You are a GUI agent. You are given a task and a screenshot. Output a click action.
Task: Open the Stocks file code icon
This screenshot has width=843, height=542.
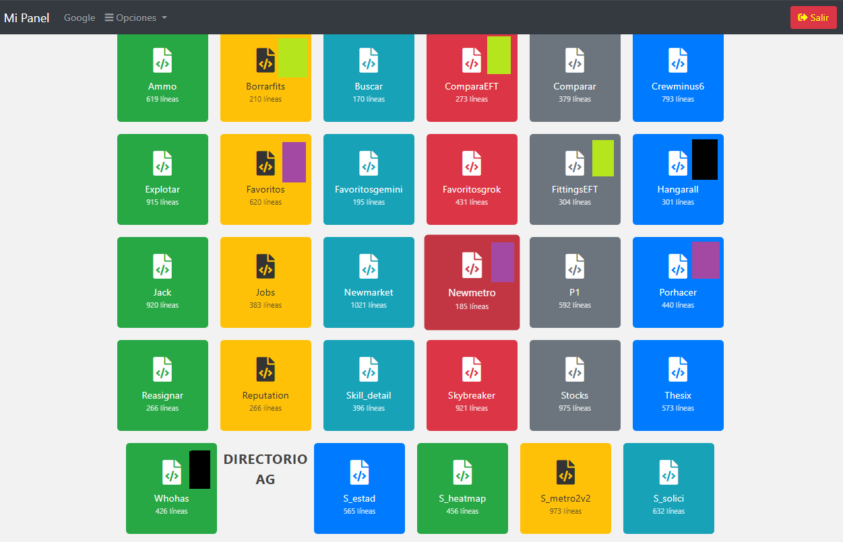tap(575, 370)
